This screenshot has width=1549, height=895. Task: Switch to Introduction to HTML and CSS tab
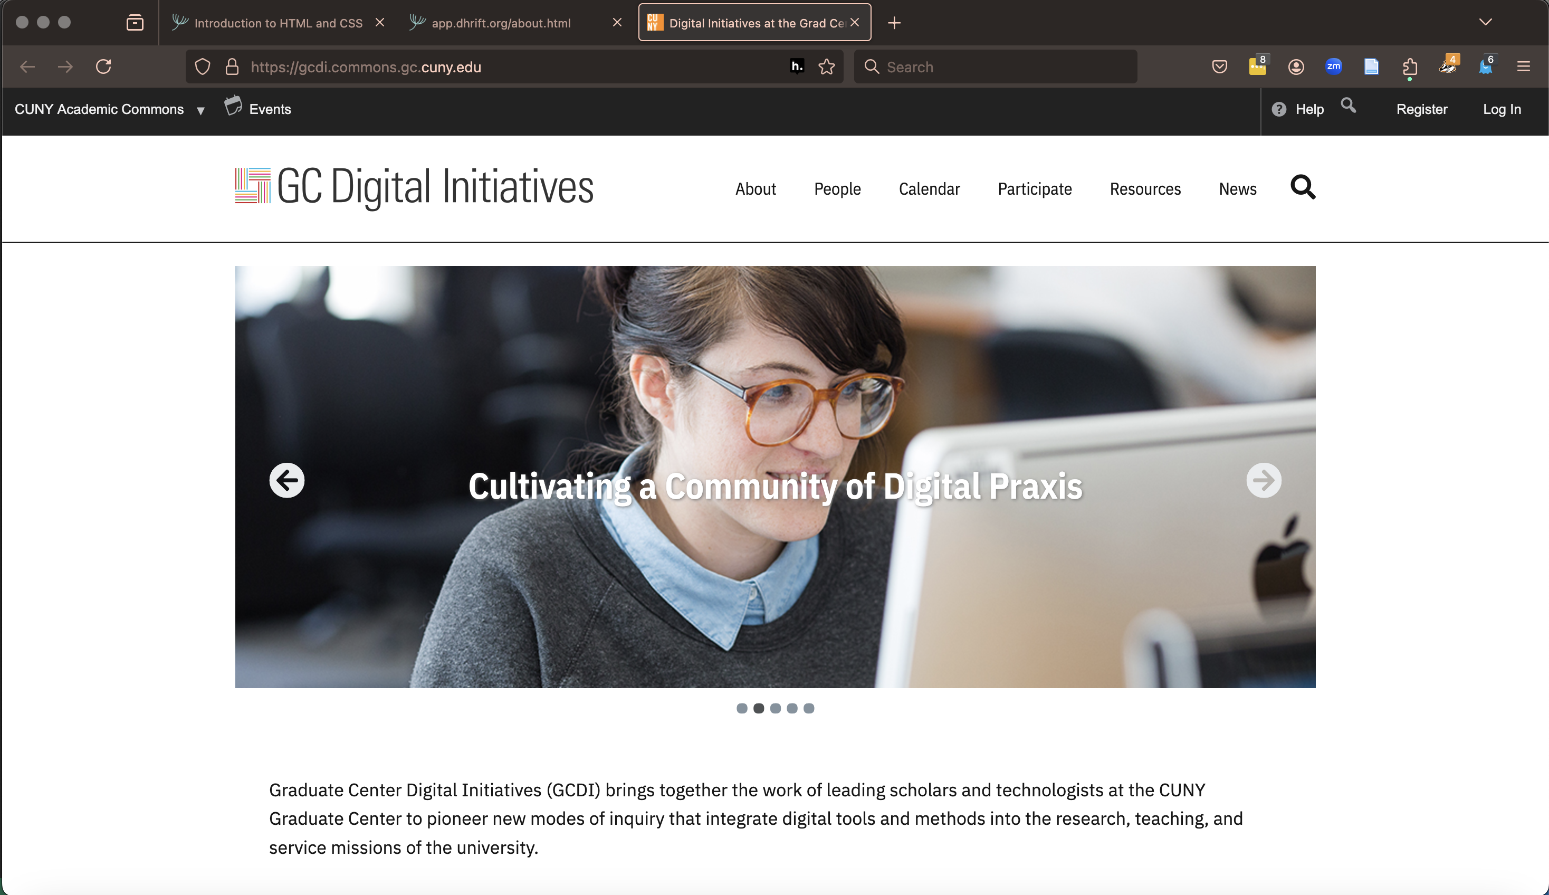click(x=278, y=23)
